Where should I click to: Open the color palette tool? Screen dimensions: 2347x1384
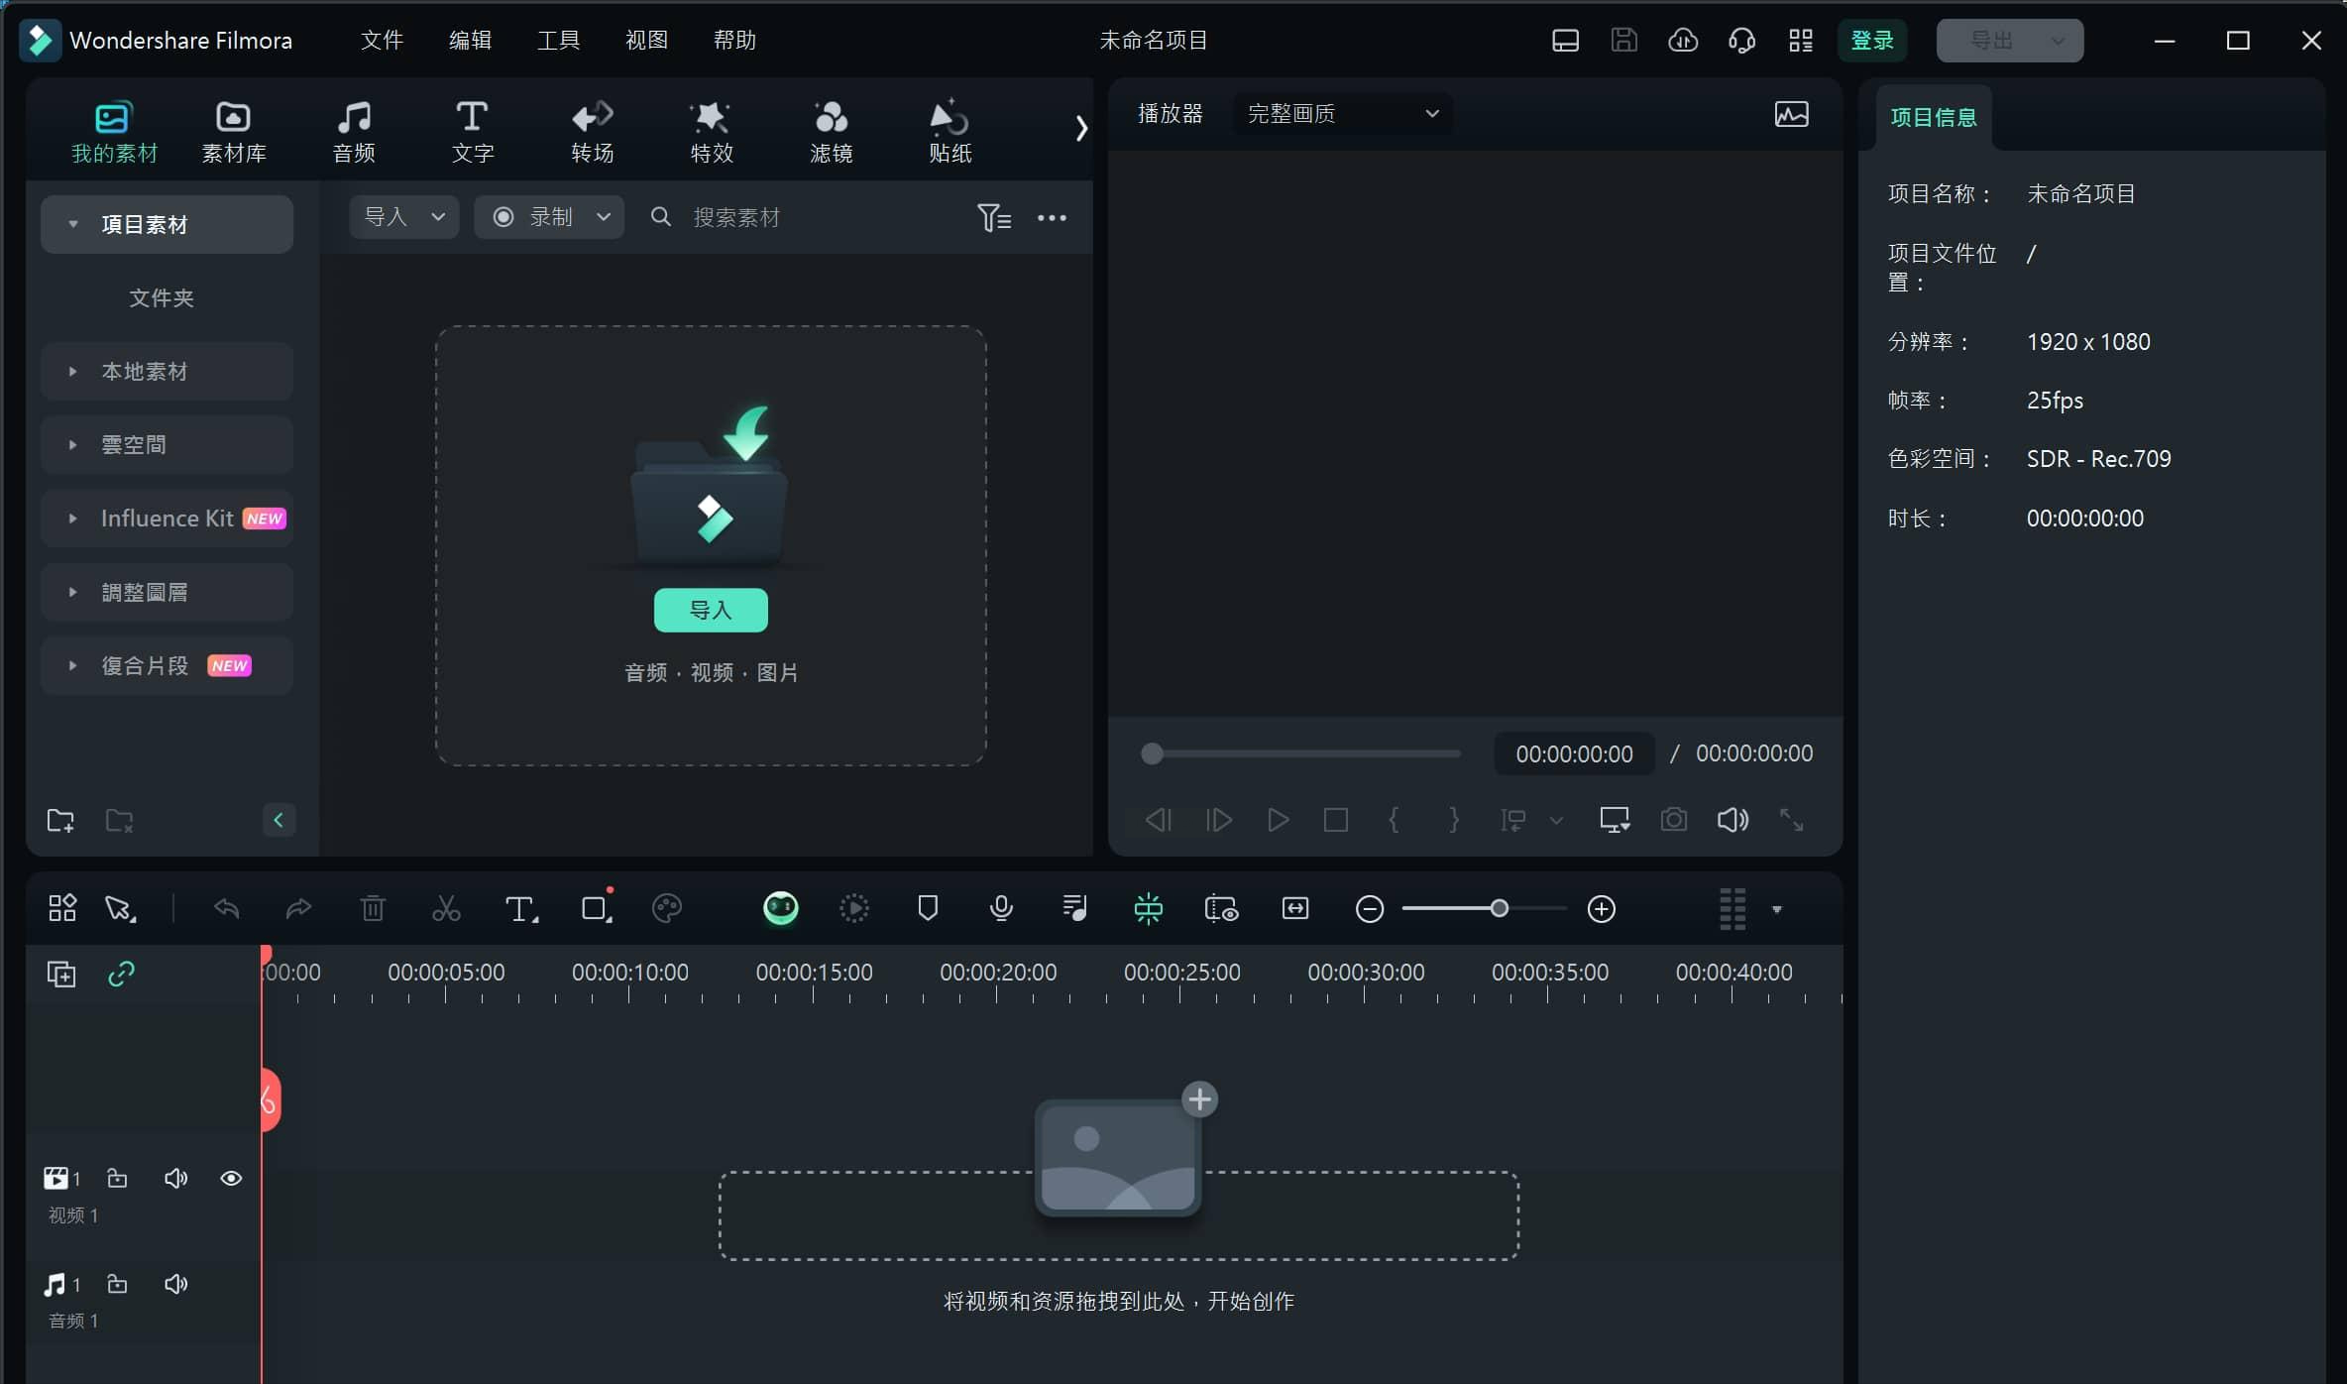[667, 909]
